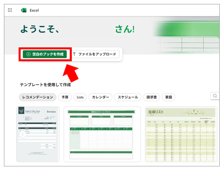Click the Excel title text

[34, 10]
